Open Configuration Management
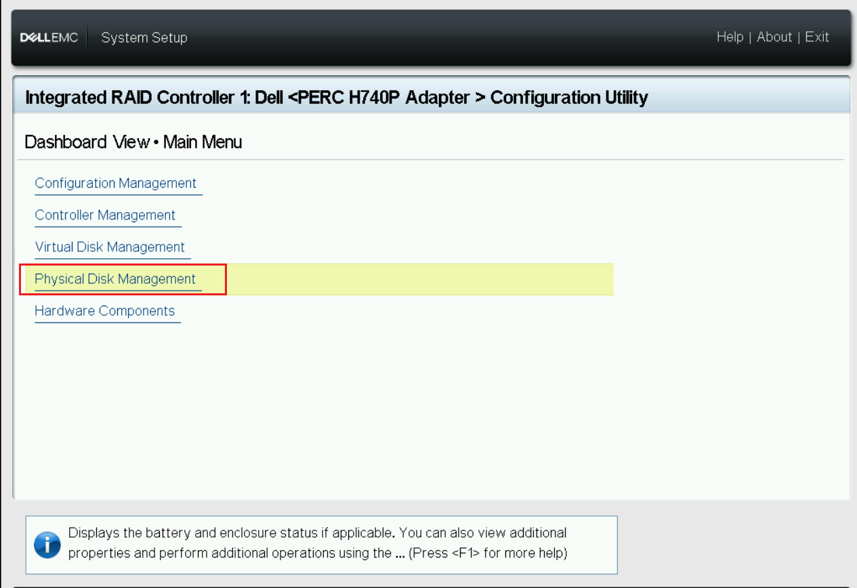The width and height of the screenshot is (857, 588). [116, 184]
